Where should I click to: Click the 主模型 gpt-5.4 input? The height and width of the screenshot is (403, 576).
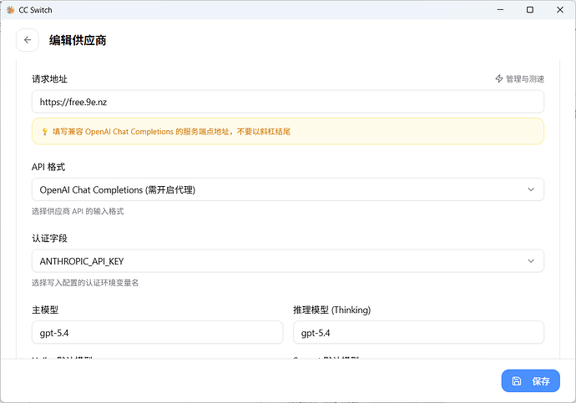pos(157,333)
